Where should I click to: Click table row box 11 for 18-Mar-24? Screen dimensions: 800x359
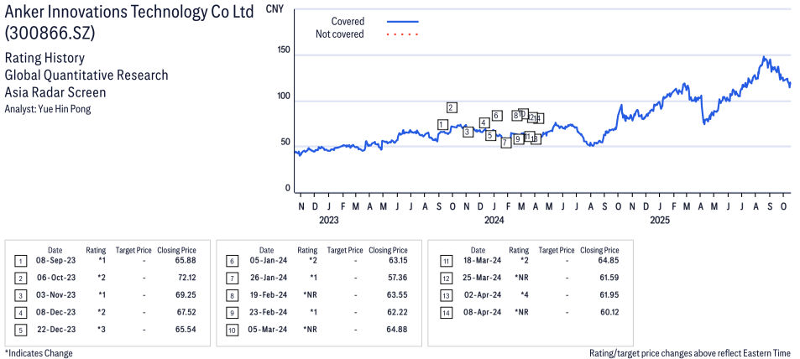pyautogui.click(x=443, y=261)
